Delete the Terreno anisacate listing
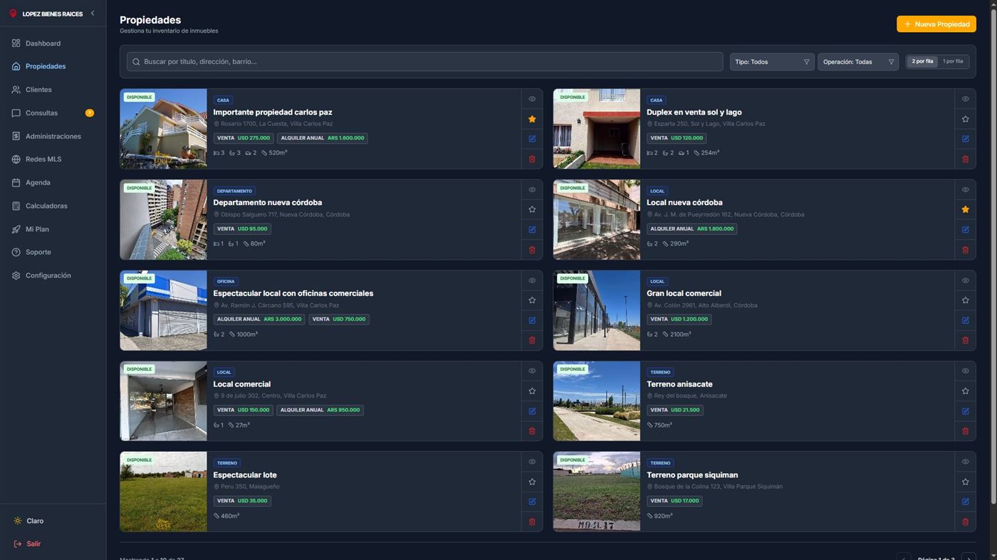This screenshot has height=560, width=997. (x=965, y=431)
